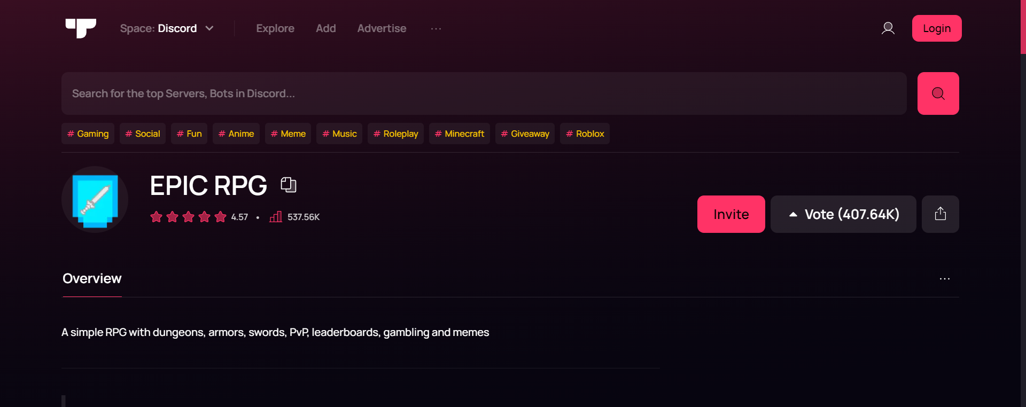Viewport: 1026px width, 407px height.
Task: Copy the EPIC RPG name icon
Action: coord(289,185)
